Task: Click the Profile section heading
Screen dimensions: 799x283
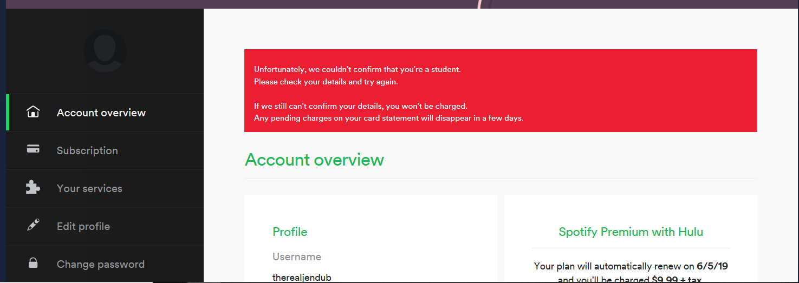Action: (x=290, y=232)
